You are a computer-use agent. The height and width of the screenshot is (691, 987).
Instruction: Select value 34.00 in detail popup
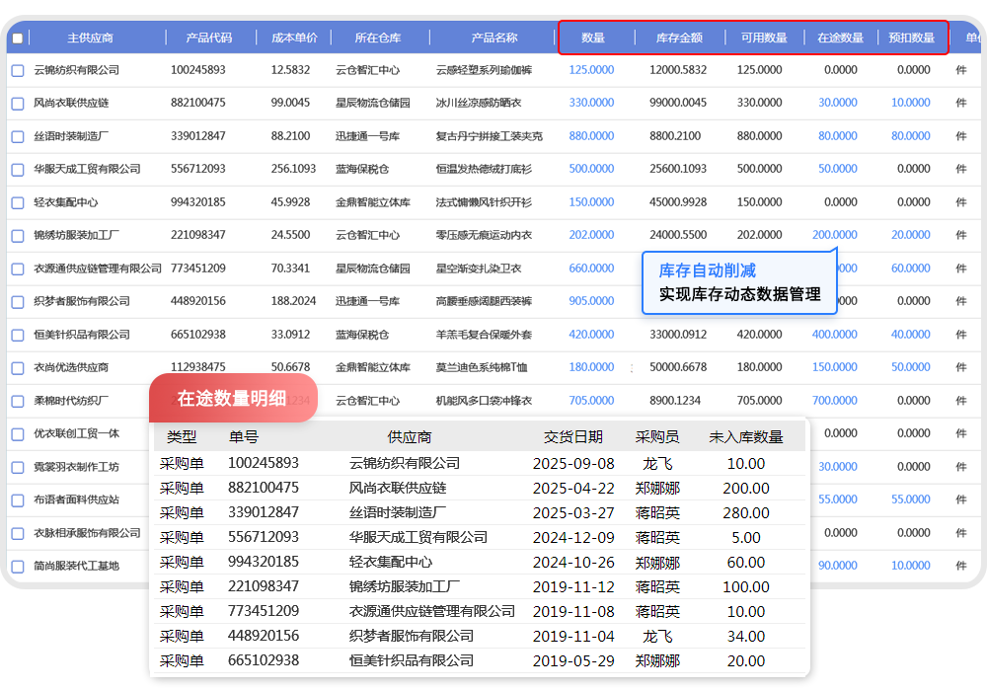click(746, 637)
